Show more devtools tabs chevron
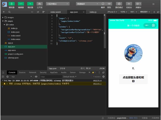Viewport: 161px width, 120px height. tap(89, 72)
